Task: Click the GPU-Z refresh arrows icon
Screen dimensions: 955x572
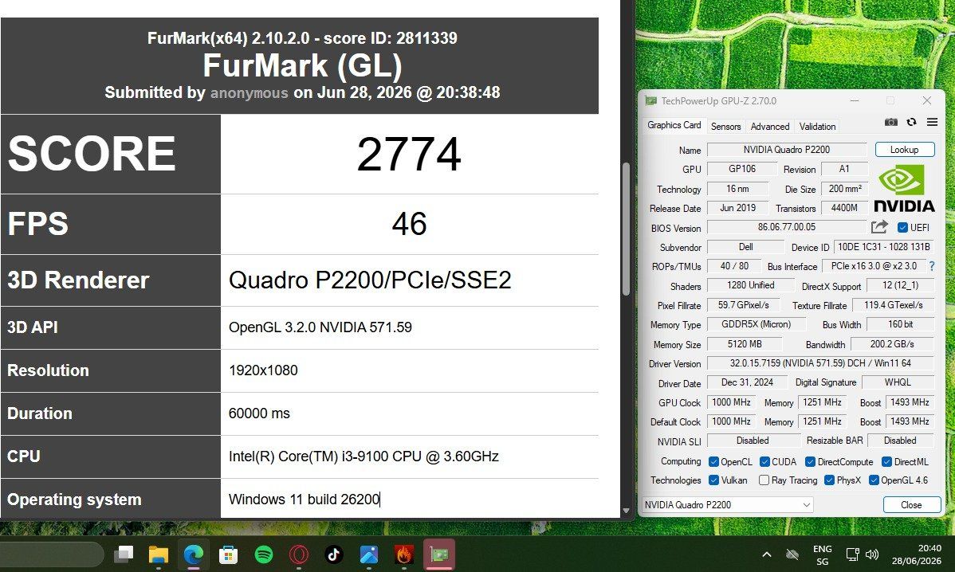Action: click(911, 123)
